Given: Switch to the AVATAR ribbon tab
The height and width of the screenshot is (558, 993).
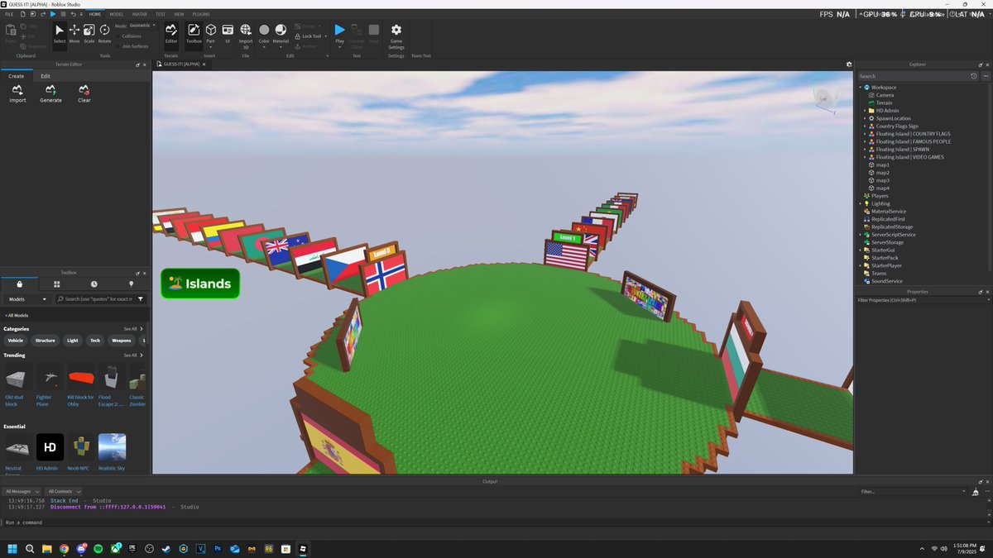Looking at the screenshot, I should [x=140, y=14].
